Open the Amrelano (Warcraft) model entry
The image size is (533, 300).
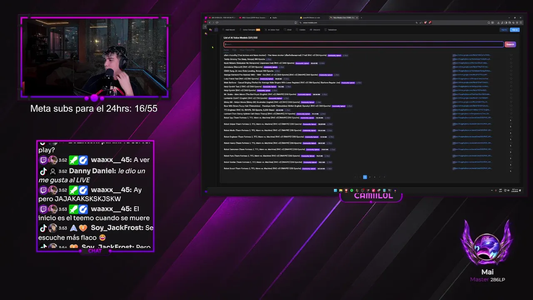[243, 67]
